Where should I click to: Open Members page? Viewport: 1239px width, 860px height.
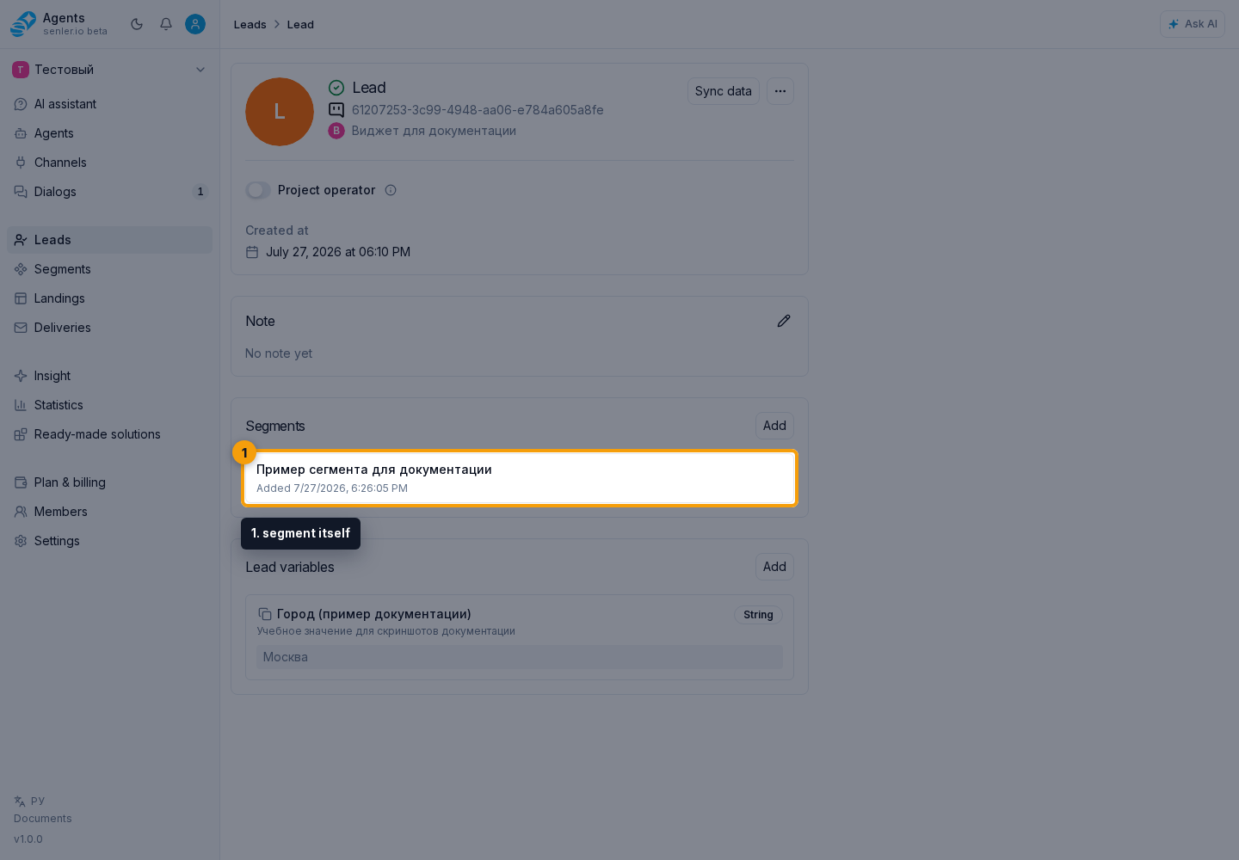coord(109,512)
